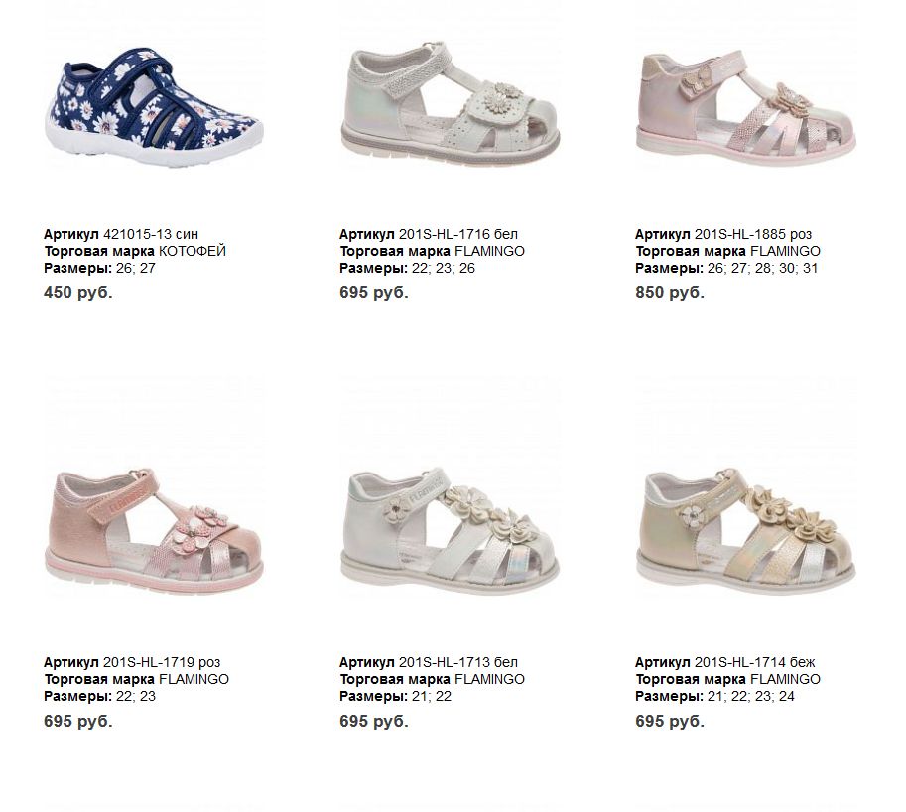
Task: Click article number 201S-HL-1719 роз
Action: (x=162, y=662)
